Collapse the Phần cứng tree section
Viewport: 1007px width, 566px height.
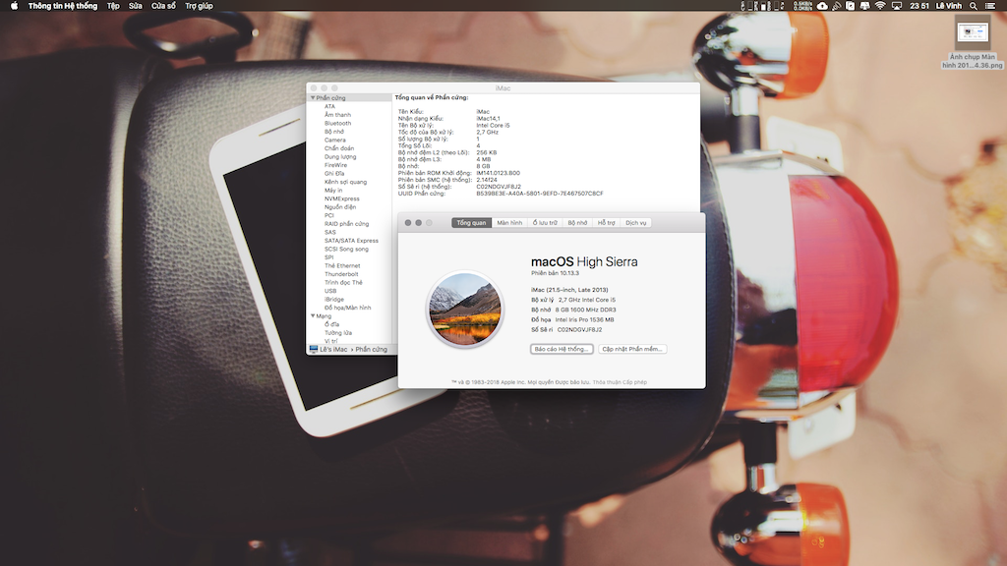313,98
